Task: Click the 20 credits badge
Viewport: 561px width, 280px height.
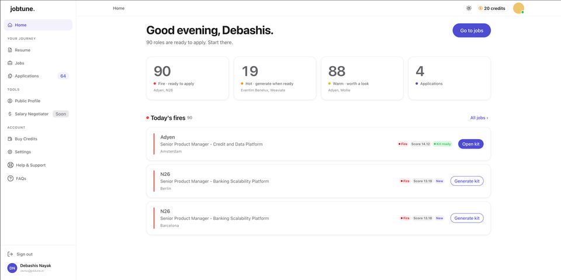Action: coord(492,8)
